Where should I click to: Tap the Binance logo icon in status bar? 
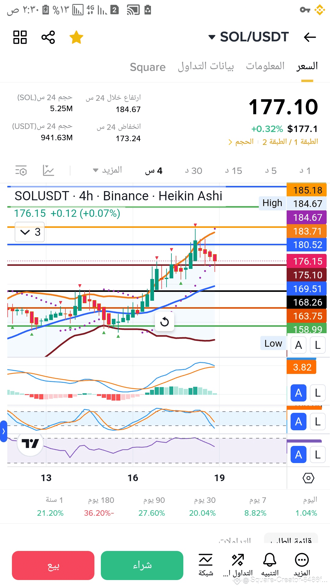click(320, 10)
